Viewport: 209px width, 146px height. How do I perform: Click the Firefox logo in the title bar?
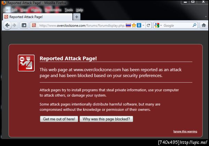point(3,2)
